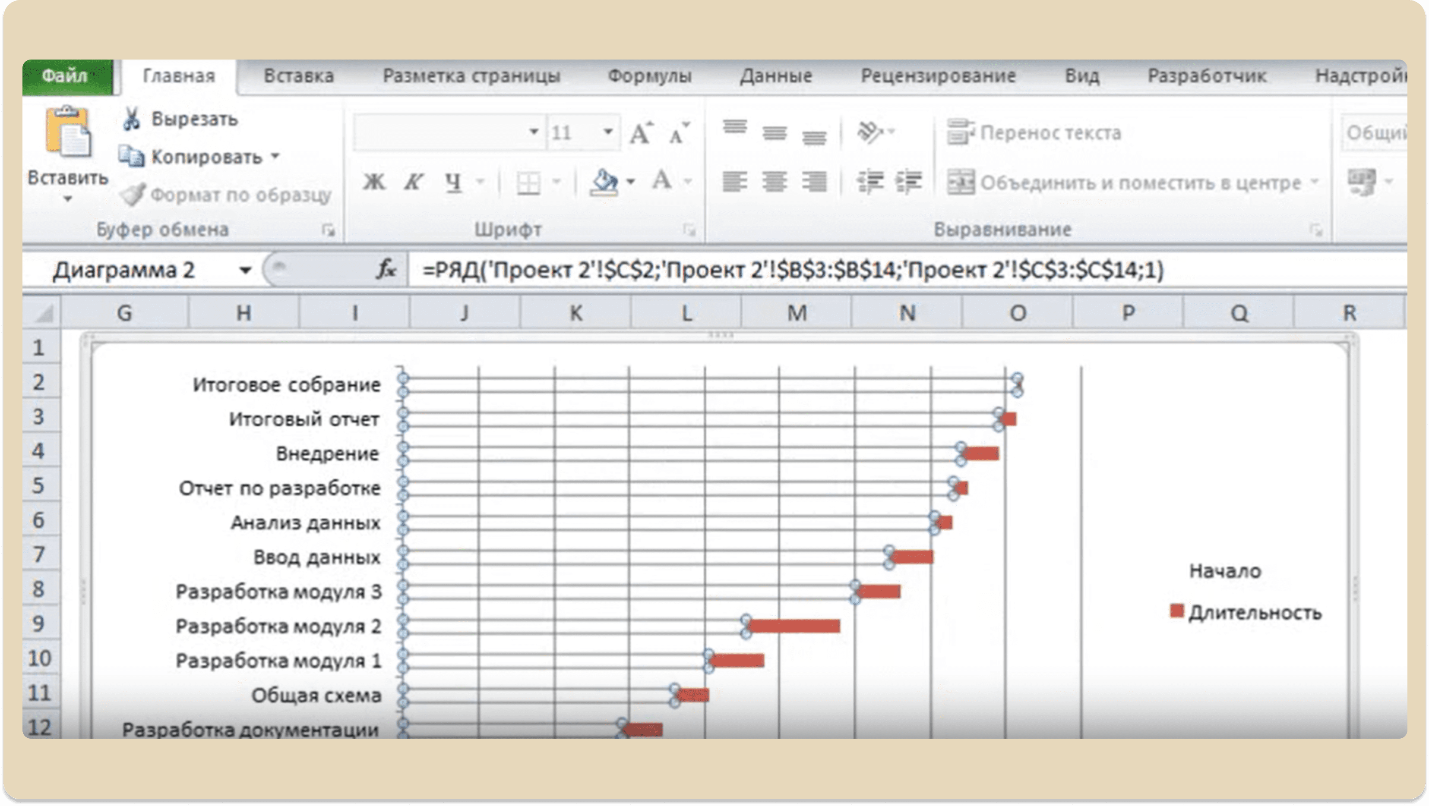Toggle Перенос текста wrap text

click(1034, 133)
